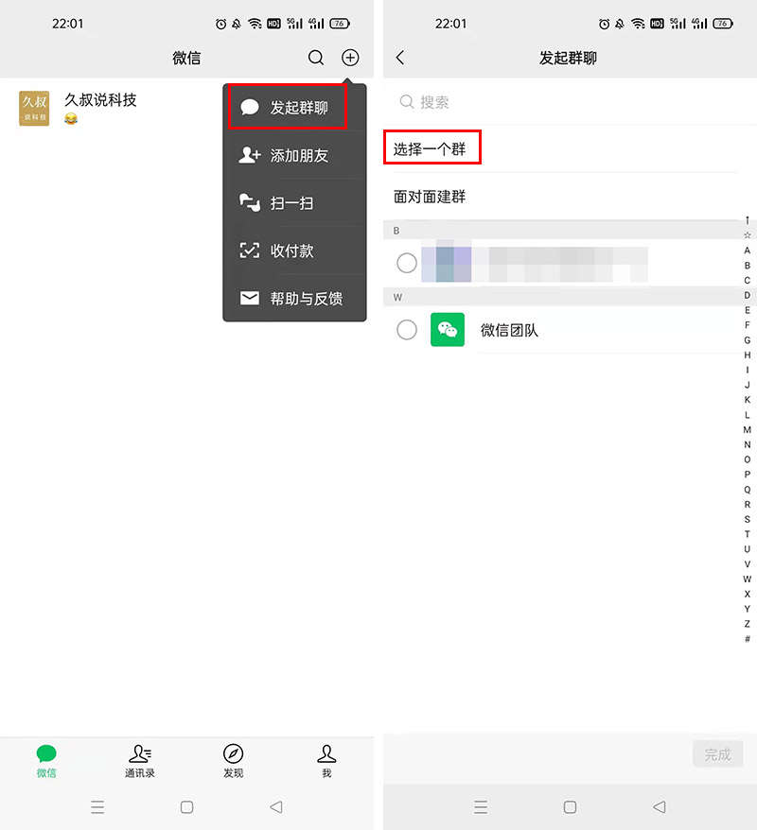Open the magnifier search icon in WeChat
The height and width of the screenshot is (830, 757).
point(316,57)
